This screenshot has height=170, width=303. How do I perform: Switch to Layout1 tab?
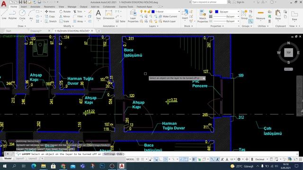(20, 159)
